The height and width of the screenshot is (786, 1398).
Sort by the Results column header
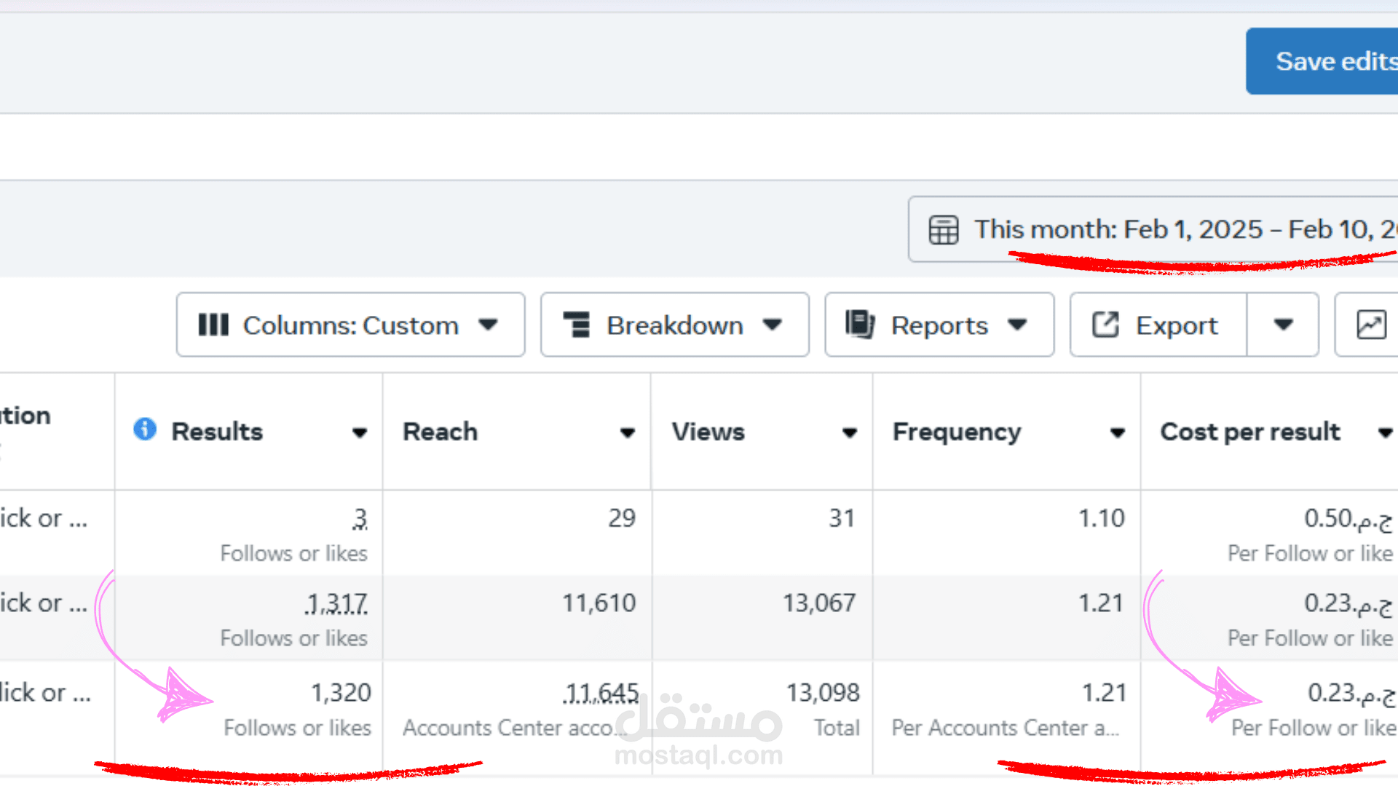pos(217,432)
